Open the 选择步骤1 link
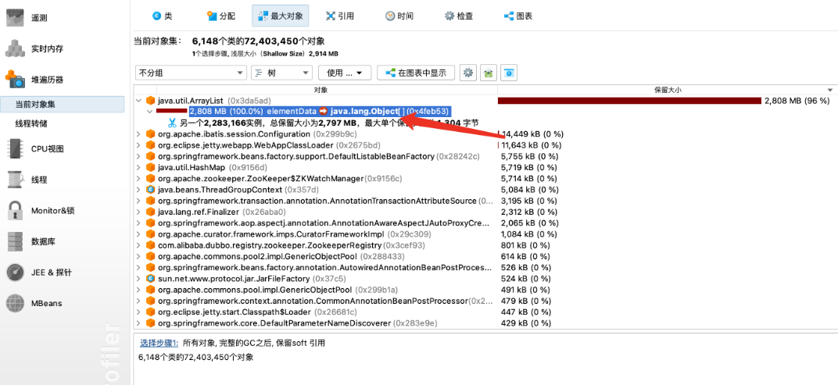Image resolution: width=838 pixels, height=385 pixels. click(x=159, y=343)
